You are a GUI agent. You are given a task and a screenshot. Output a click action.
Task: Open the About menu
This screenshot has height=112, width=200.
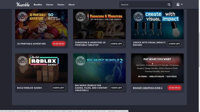click(72, 5)
